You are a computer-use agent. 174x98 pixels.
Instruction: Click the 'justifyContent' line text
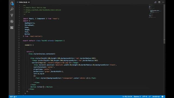pos(44,67)
